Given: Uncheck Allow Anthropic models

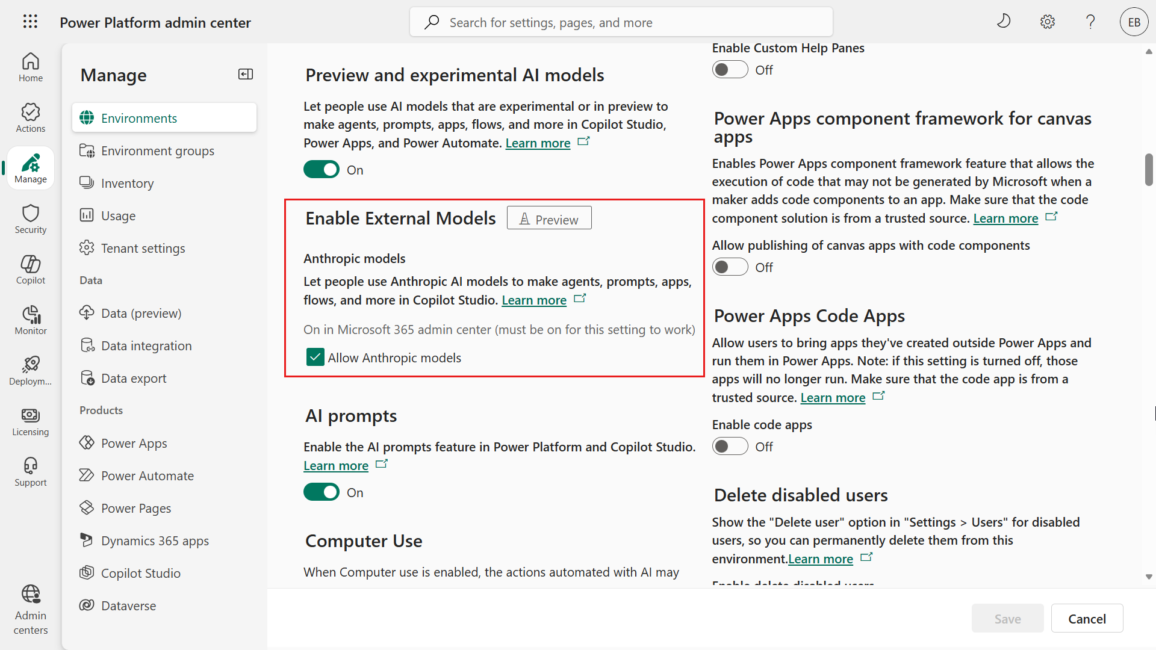Looking at the screenshot, I should click(x=315, y=357).
